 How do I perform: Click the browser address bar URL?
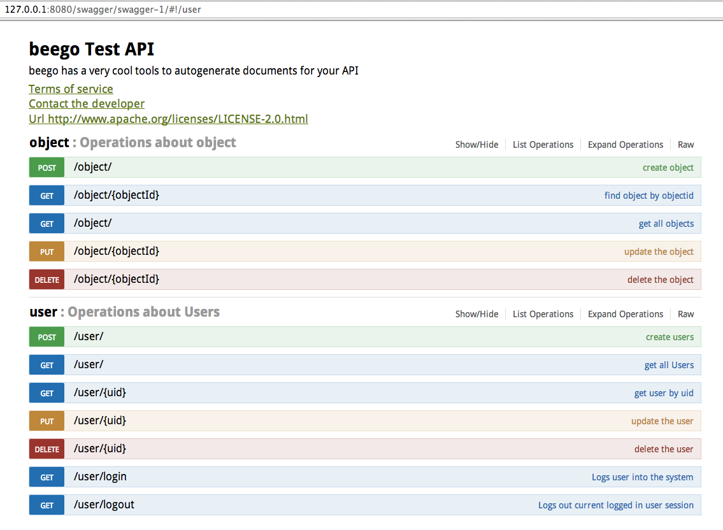[x=103, y=9]
